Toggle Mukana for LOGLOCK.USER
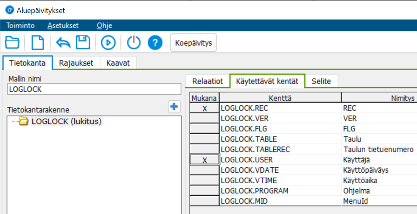Image resolution: width=417 pixels, height=214 pixels. click(204, 160)
